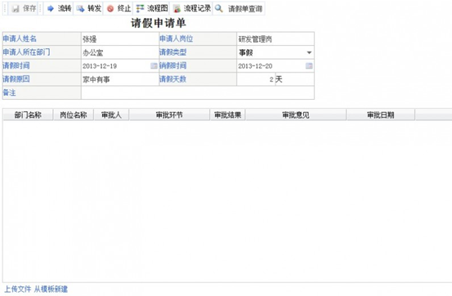Click the 备注 field label

pyautogui.click(x=9, y=92)
